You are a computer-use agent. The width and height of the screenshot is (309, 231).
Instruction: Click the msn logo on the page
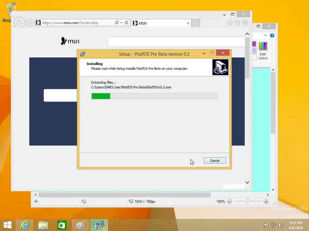coord(70,41)
